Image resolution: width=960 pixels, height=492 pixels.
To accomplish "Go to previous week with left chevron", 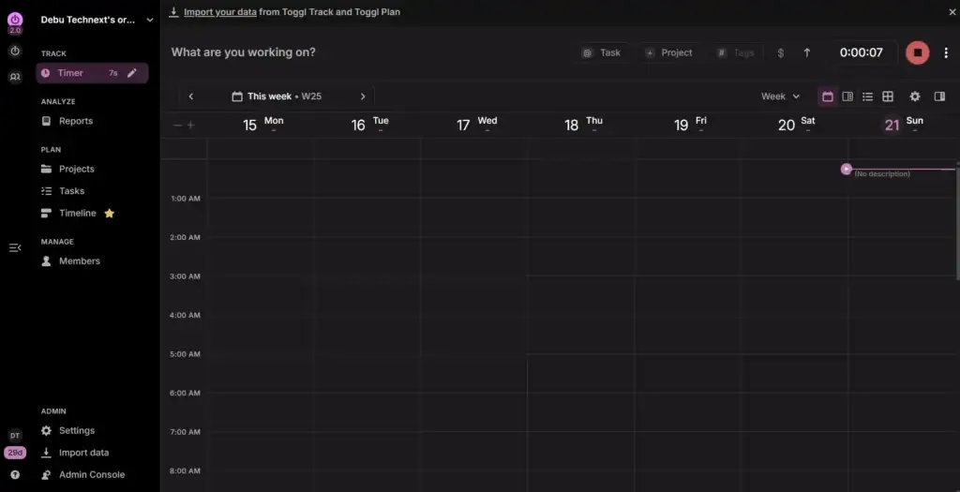I will point(191,97).
